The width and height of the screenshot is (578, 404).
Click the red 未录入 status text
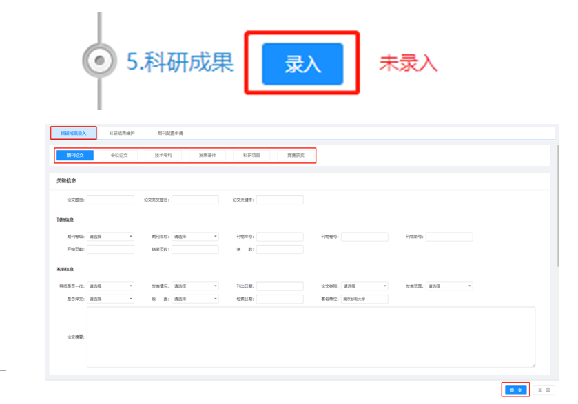[408, 63]
